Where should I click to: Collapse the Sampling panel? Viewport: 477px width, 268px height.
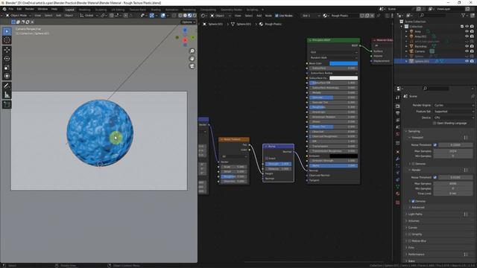(414, 131)
